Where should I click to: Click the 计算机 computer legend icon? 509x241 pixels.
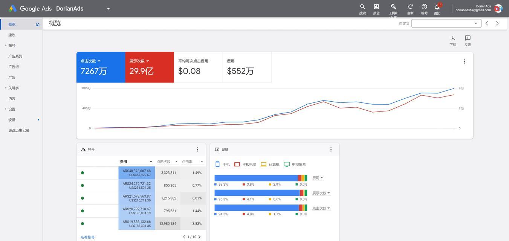[264, 164]
